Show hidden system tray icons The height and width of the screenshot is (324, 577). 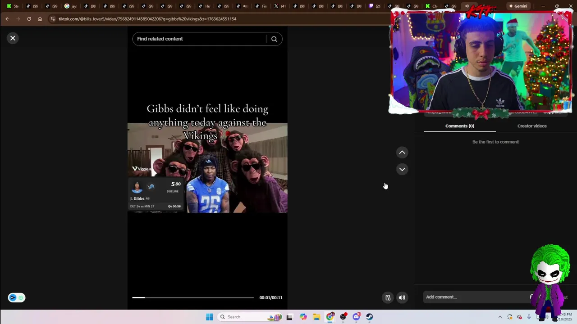point(500,317)
